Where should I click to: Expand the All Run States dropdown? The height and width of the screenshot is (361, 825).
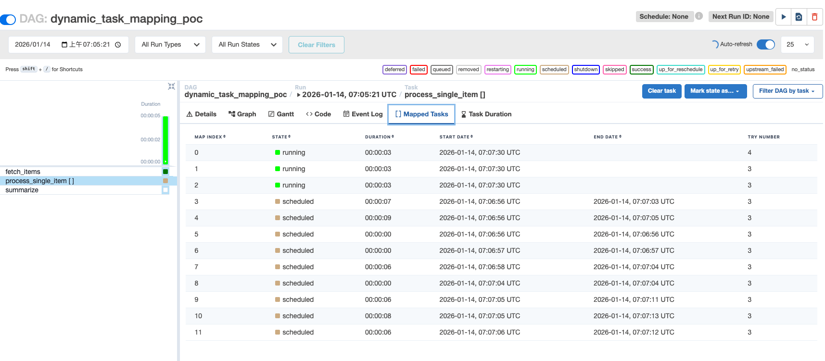coord(247,45)
